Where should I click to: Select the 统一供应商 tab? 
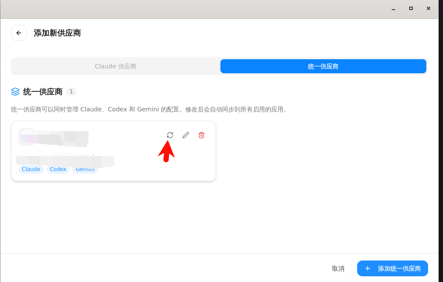coord(323,66)
